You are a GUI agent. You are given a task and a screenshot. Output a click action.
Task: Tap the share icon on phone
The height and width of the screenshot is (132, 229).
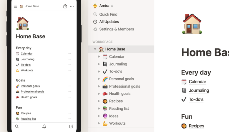pyautogui.click(x=65, y=6)
